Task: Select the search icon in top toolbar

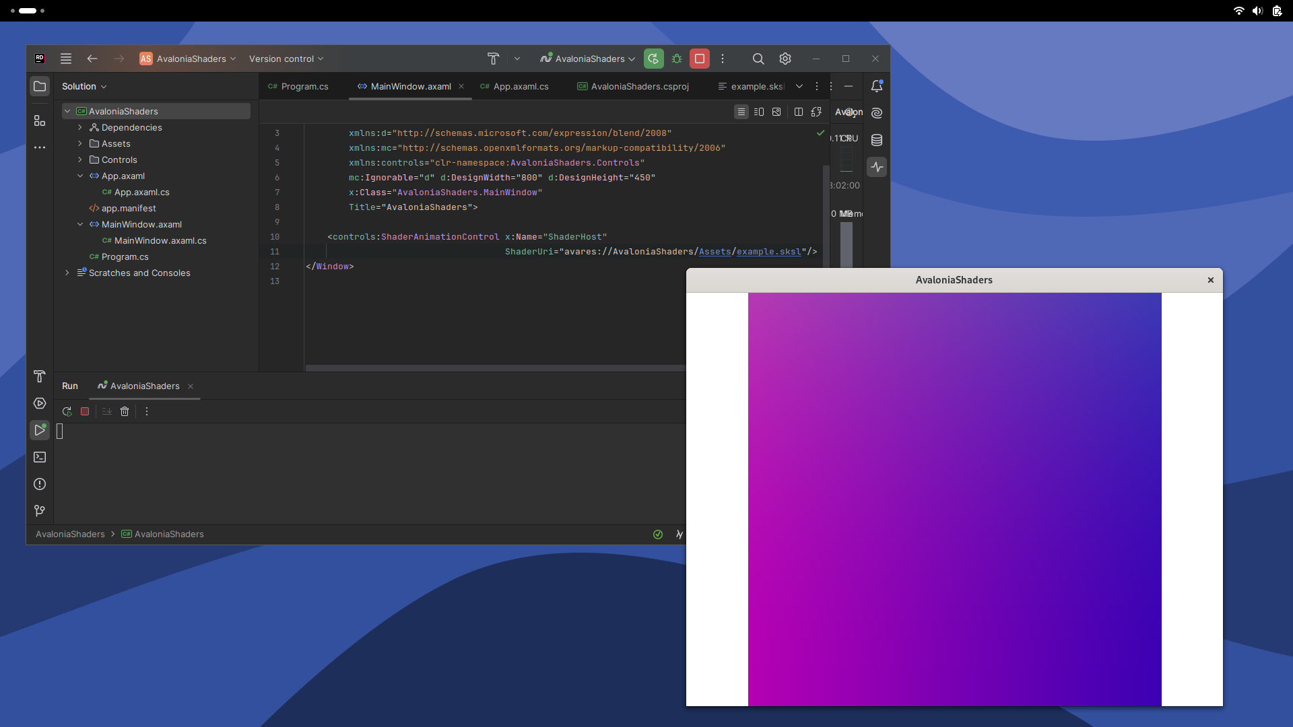Action: coord(758,59)
